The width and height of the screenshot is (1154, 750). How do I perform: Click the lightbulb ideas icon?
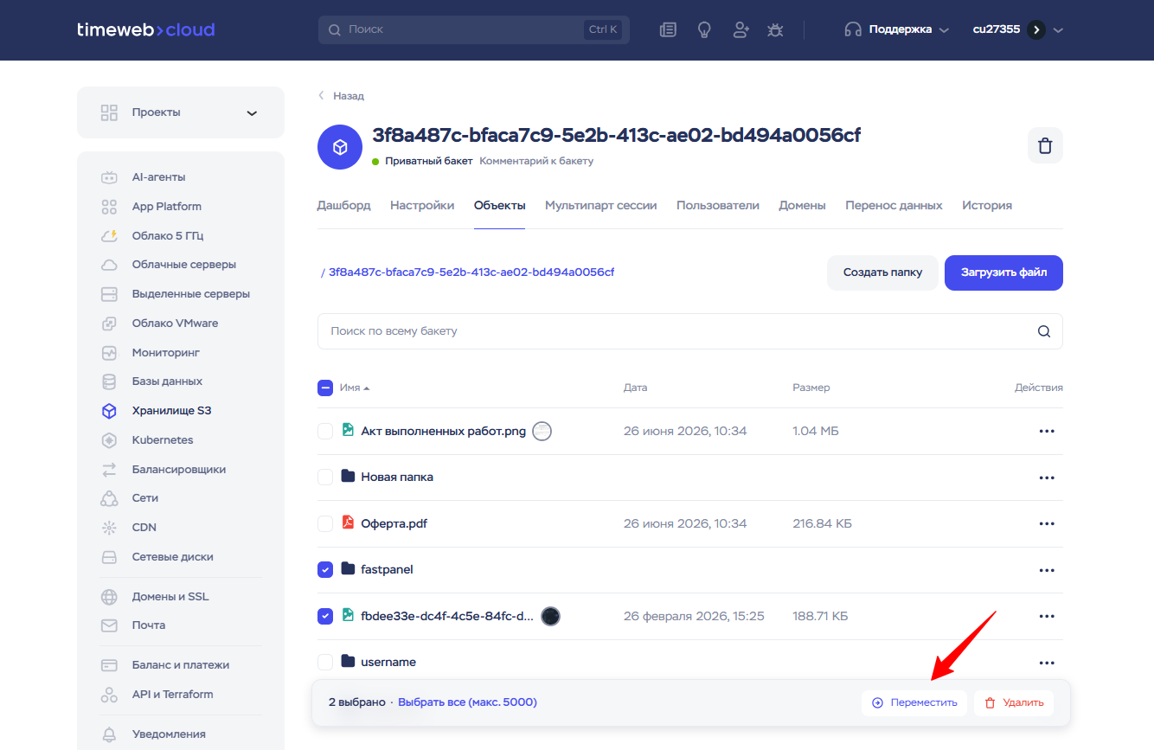tap(704, 29)
